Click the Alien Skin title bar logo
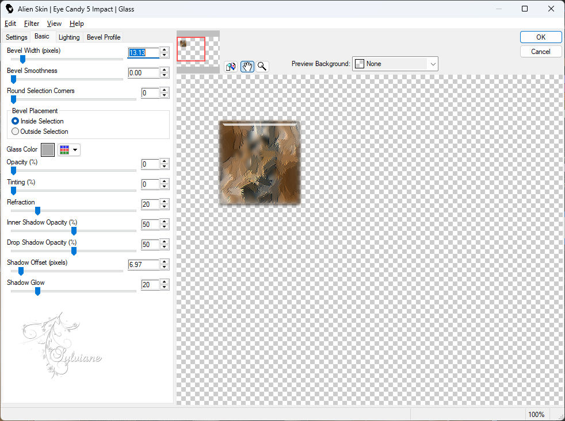This screenshot has width=565, height=421. point(9,9)
